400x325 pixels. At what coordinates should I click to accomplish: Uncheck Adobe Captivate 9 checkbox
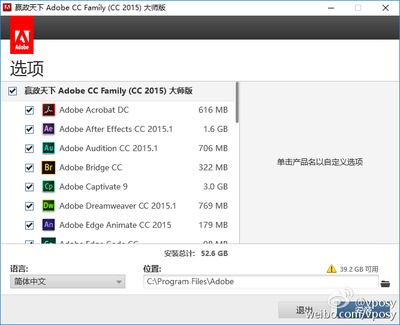(x=29, y=187)
